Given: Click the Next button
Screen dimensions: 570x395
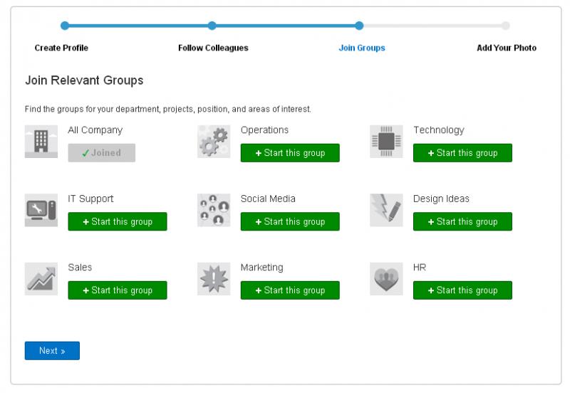Looking at the screenshot, I should tap(52, 351).
